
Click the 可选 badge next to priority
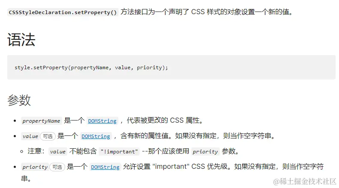(x=57, y=167)
